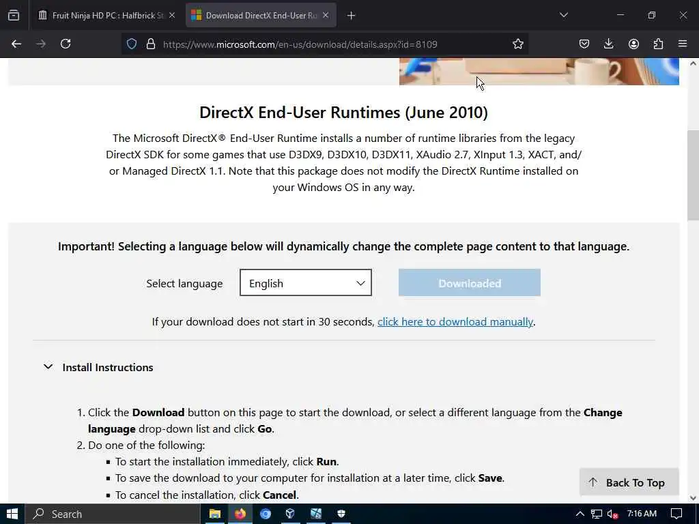The width and height of the screenshot is (699, 524).
Task: Click the muted volume tray icon
Action: [612, 514]
